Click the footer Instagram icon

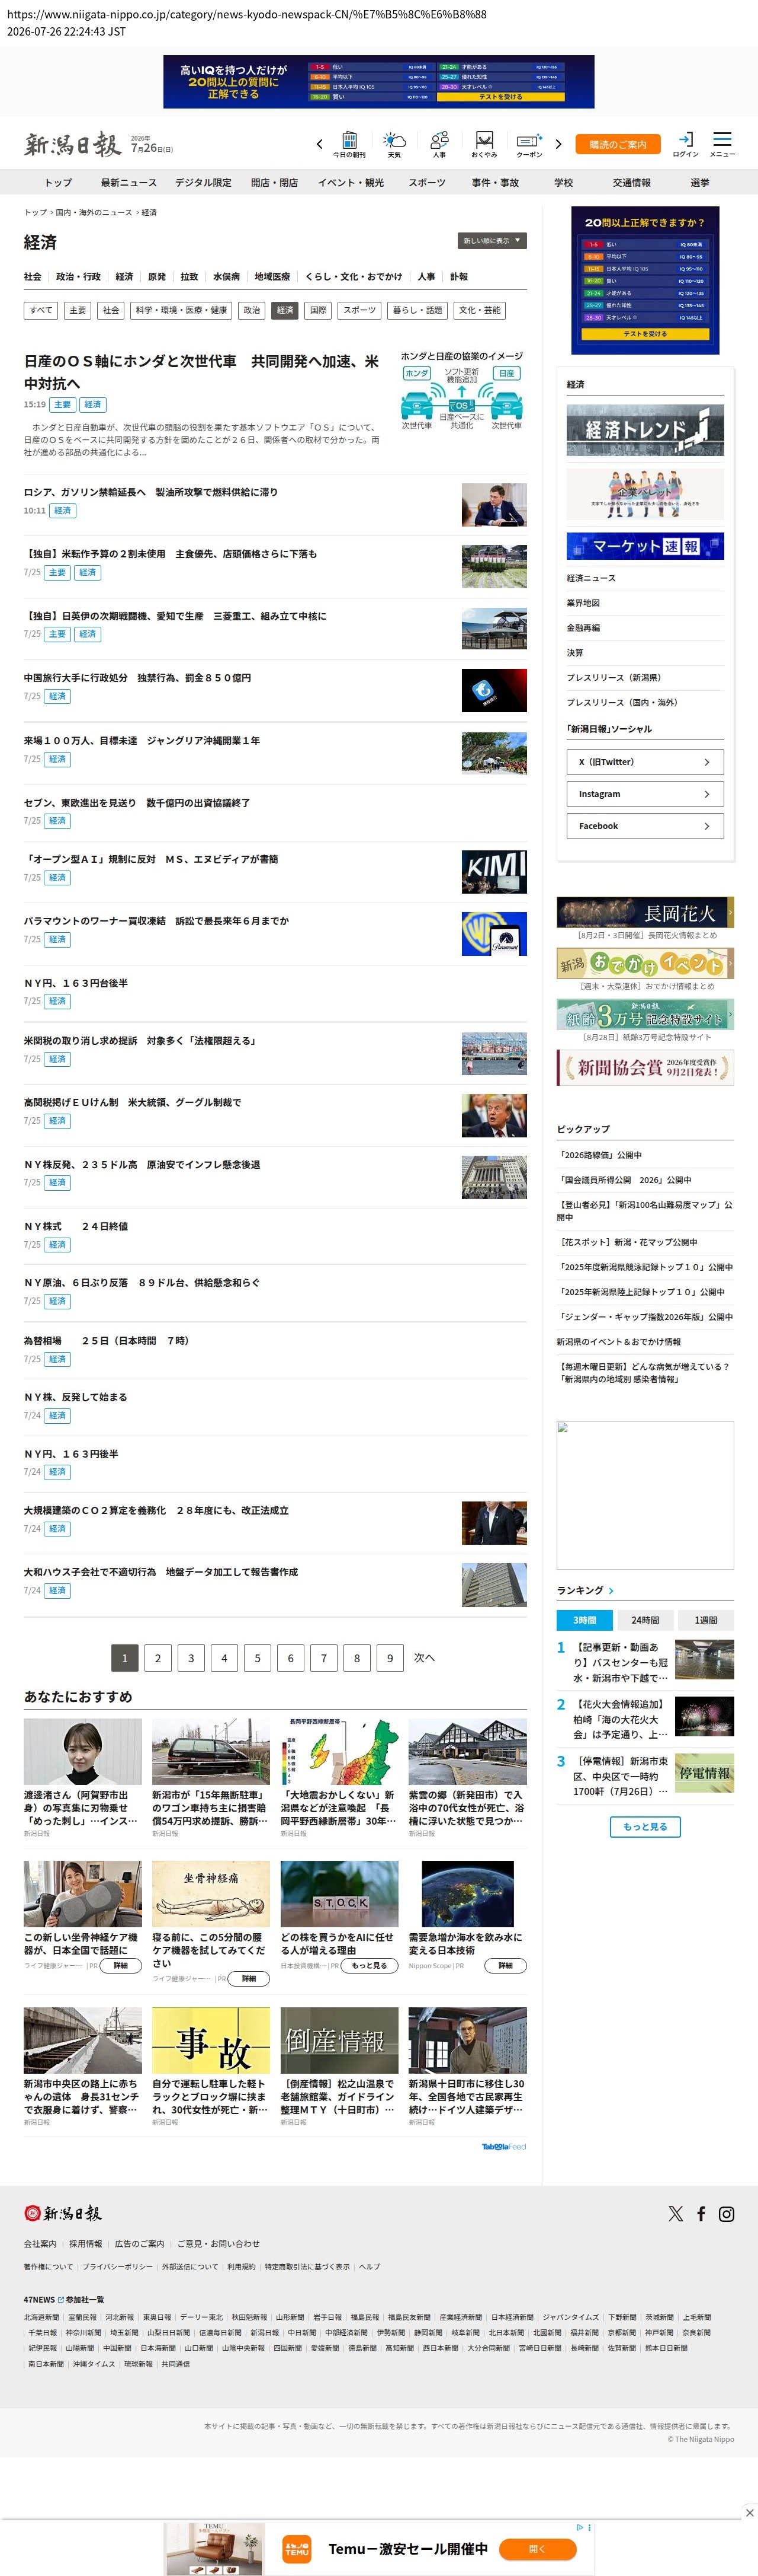(x=727, y=2214)
